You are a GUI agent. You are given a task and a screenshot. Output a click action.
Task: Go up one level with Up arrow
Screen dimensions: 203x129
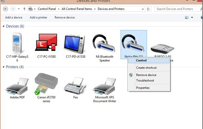[25, 9]
